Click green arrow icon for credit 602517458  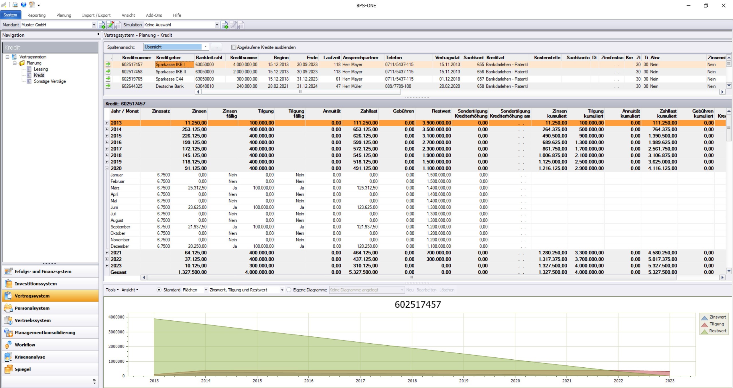108,72
